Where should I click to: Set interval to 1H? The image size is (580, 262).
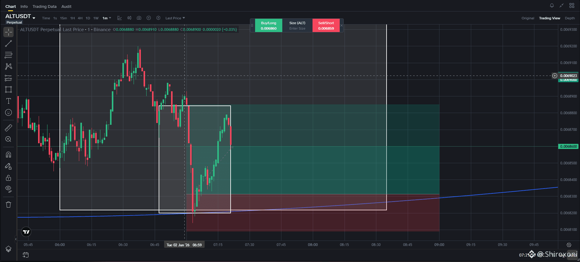point(73,18)
